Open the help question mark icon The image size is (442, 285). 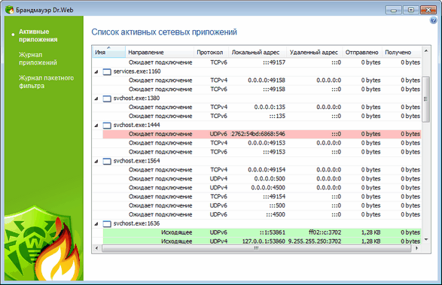[x=433, y=20]
